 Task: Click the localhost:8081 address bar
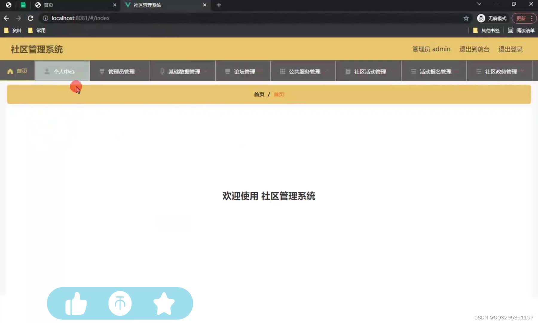click(254, 18)
